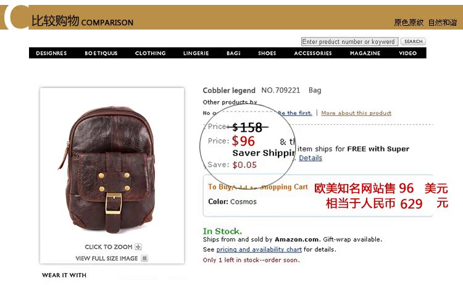Image resolution: width=463 pixels, height=285 pixels.
Task: Select LINGERIE in the navigation bar
Action: click(x=196, y=54)
